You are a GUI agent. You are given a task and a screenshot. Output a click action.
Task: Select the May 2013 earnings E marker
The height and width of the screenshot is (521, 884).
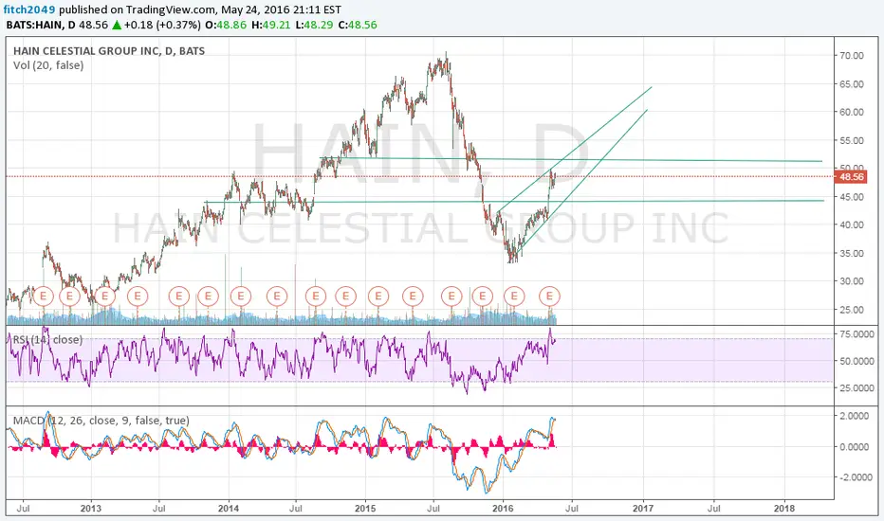pyautogui.click(x=138, y=296)
